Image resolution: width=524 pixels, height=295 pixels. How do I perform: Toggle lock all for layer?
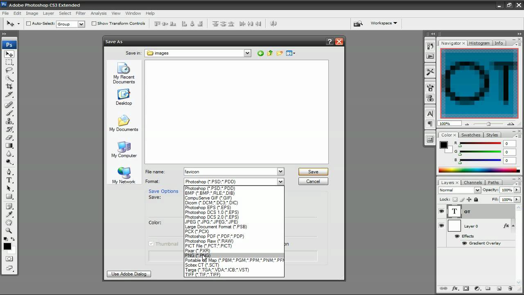click(x=476, y=200)
